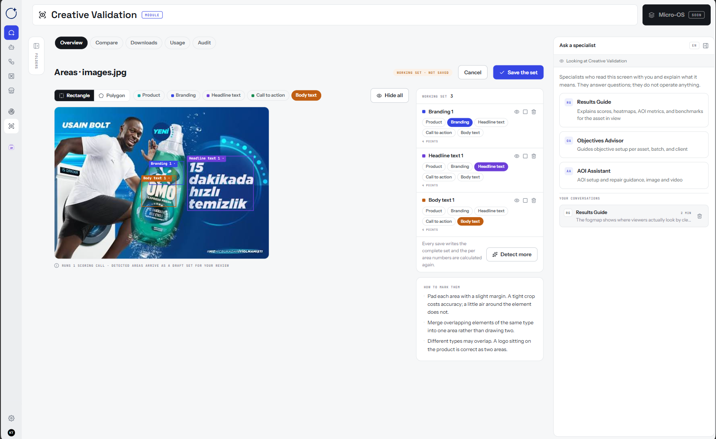Image resolution: width=716 pixels, height=439 pixels.
Task: Pick the Branding area type in toolbar
Action: pos(183,95)
